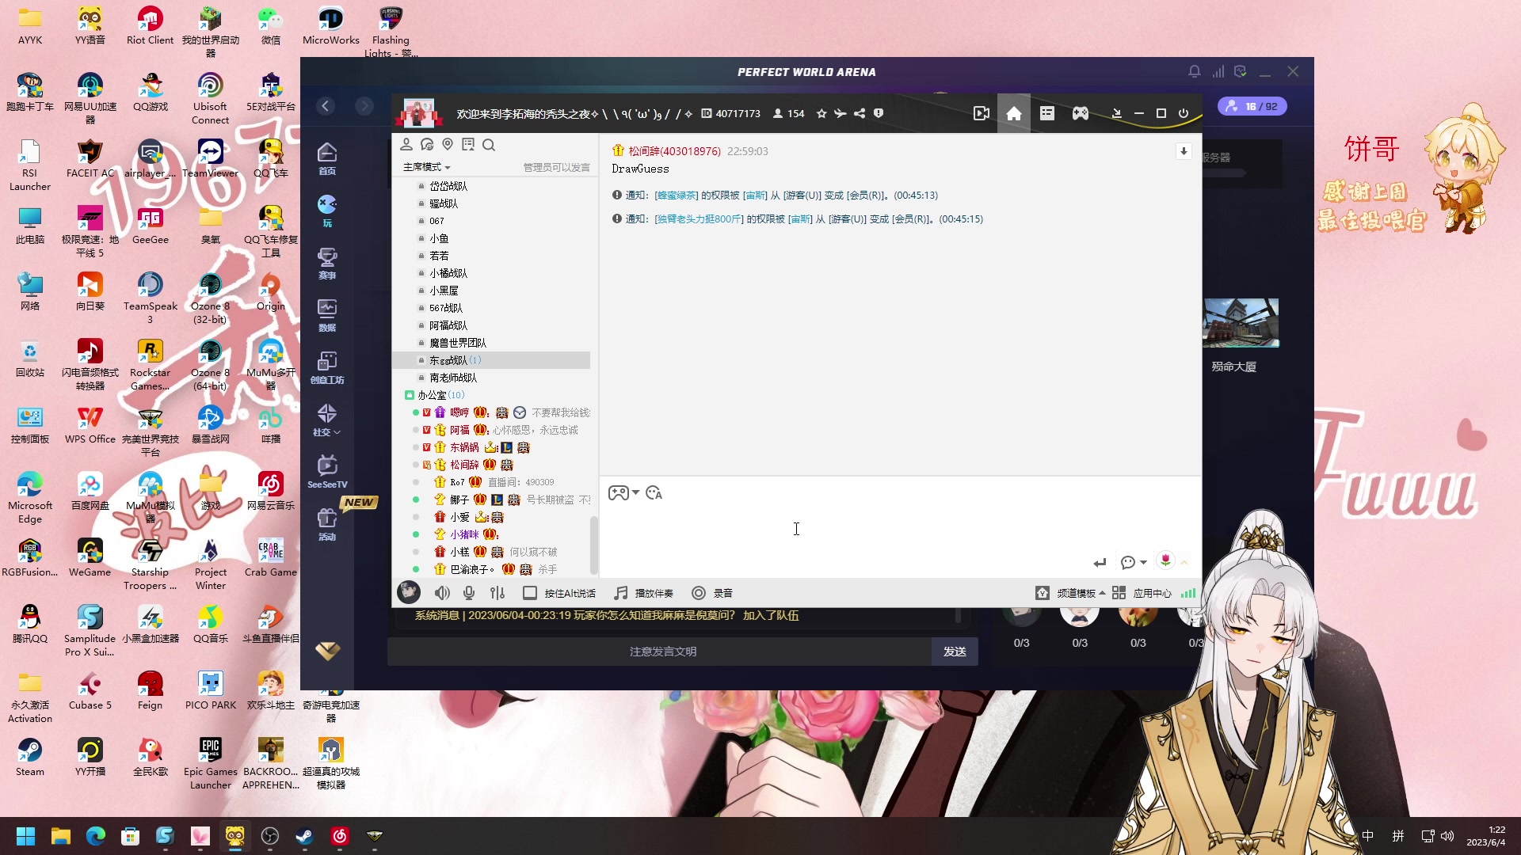The height and width of the screenshot is (855, 1521).
Task: Open File Explorer from the taskbar
Action: 61,836
